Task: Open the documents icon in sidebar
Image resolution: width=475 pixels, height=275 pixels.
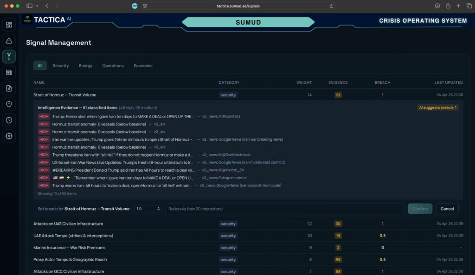Action: (9, 88)
